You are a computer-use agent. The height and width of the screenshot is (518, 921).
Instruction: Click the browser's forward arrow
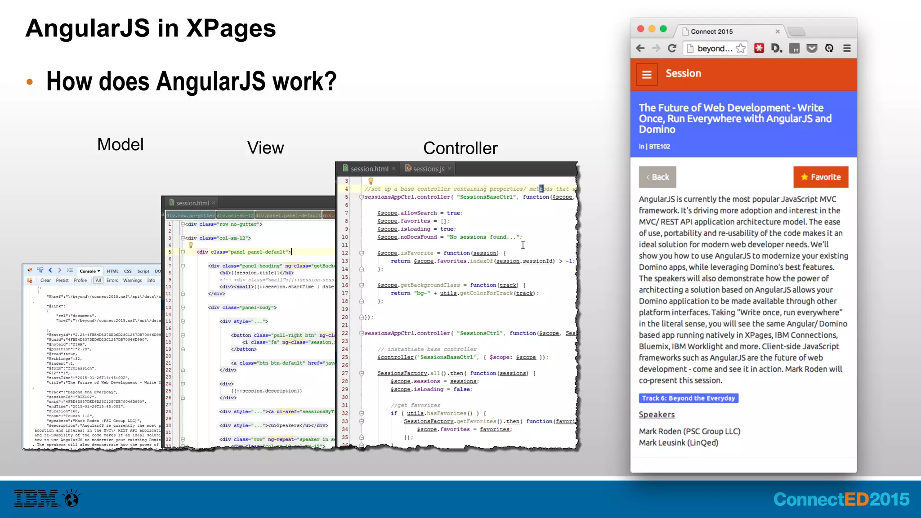tap(656, 48)
